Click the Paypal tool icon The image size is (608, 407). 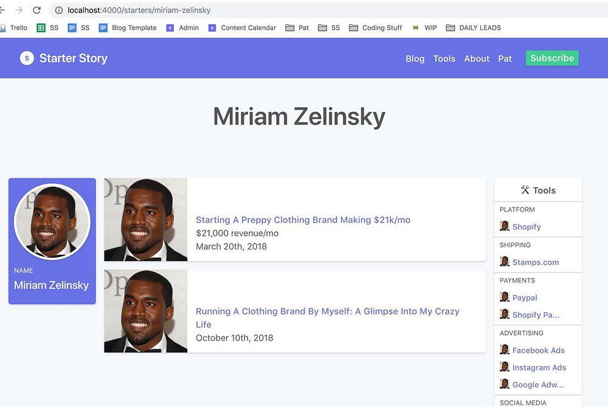click(505, 297)
